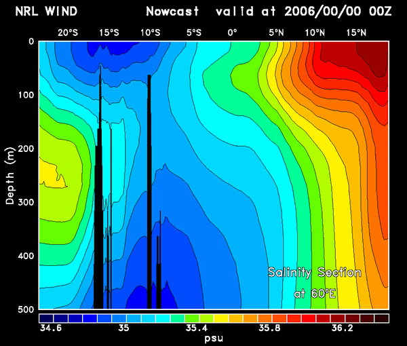Viewport: 407px width, 346px height.
Task: Select the 20°S latitude label
Action: point(67,33)
